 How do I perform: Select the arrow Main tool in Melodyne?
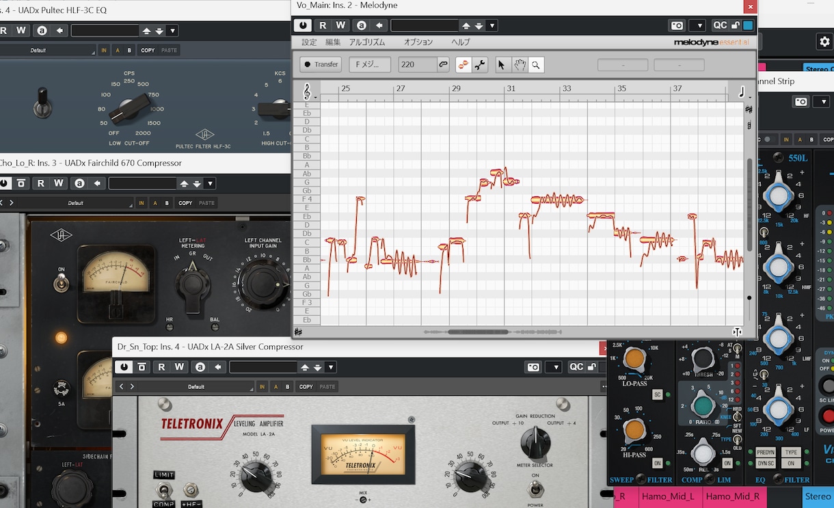coord(502,64)
